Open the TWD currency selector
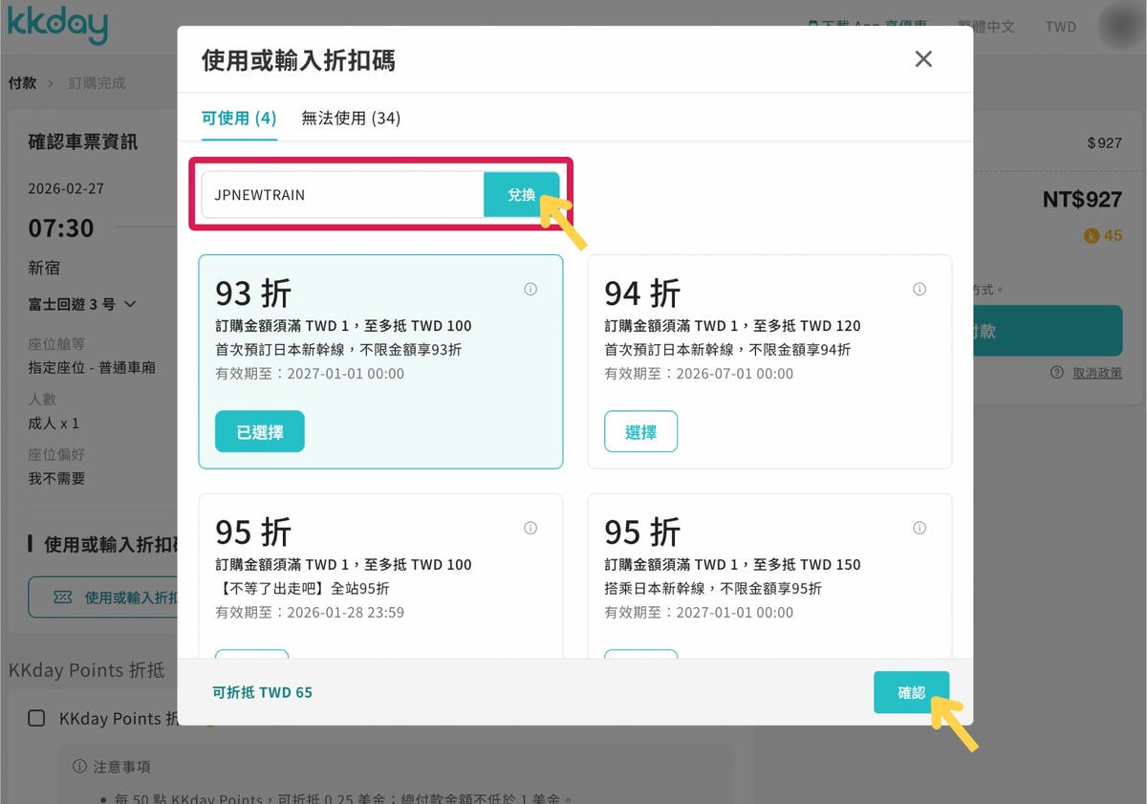This screenshot has height=804, width=1147. click(1061, 27)
